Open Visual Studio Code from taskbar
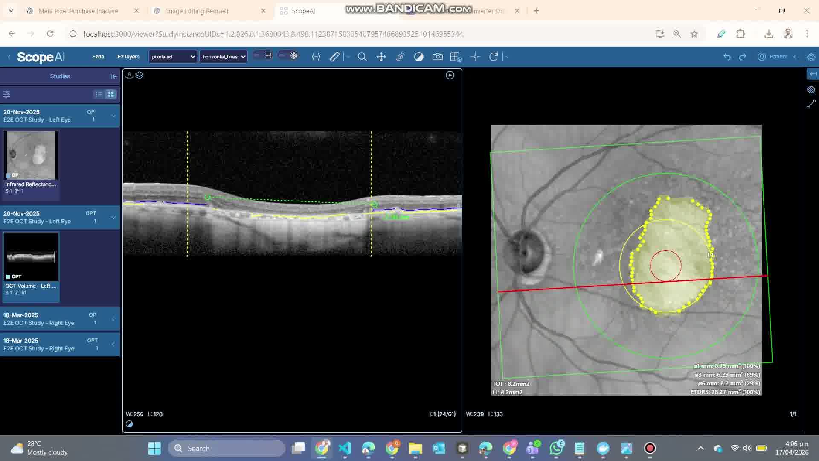The image size is (819, 461). pos(345,448)
